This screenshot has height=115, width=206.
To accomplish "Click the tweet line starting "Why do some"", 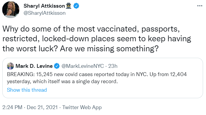I will [91, 29].
